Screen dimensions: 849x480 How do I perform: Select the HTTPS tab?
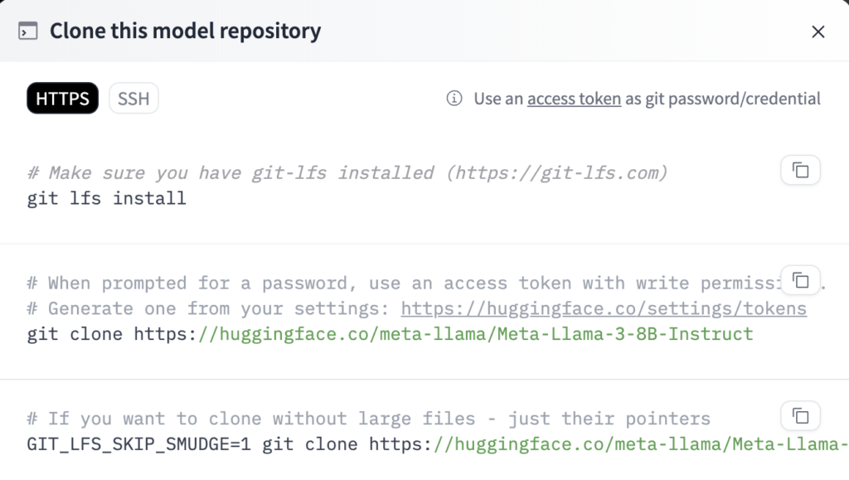(62, 99)
